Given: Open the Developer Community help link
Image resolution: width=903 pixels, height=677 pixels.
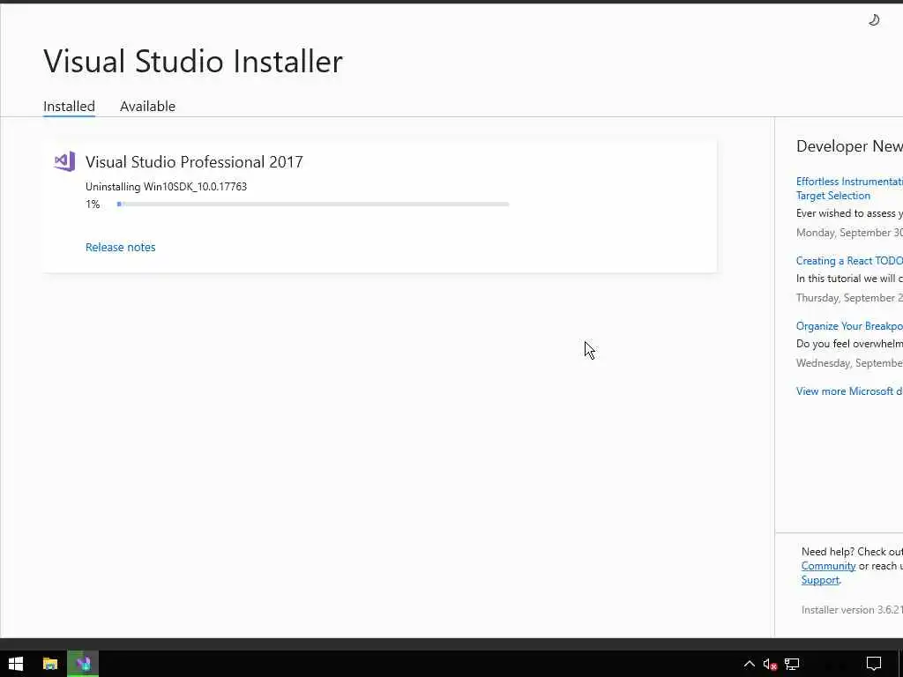Looking at the screenshot, I should (x=828, y=566).
